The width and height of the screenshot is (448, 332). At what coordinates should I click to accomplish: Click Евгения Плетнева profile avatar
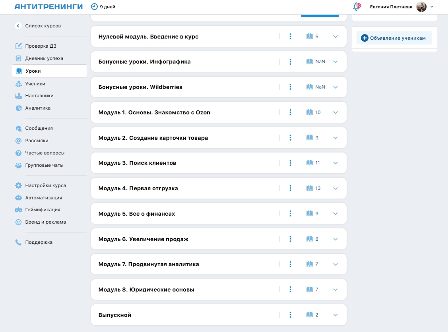tap(421, 7)
